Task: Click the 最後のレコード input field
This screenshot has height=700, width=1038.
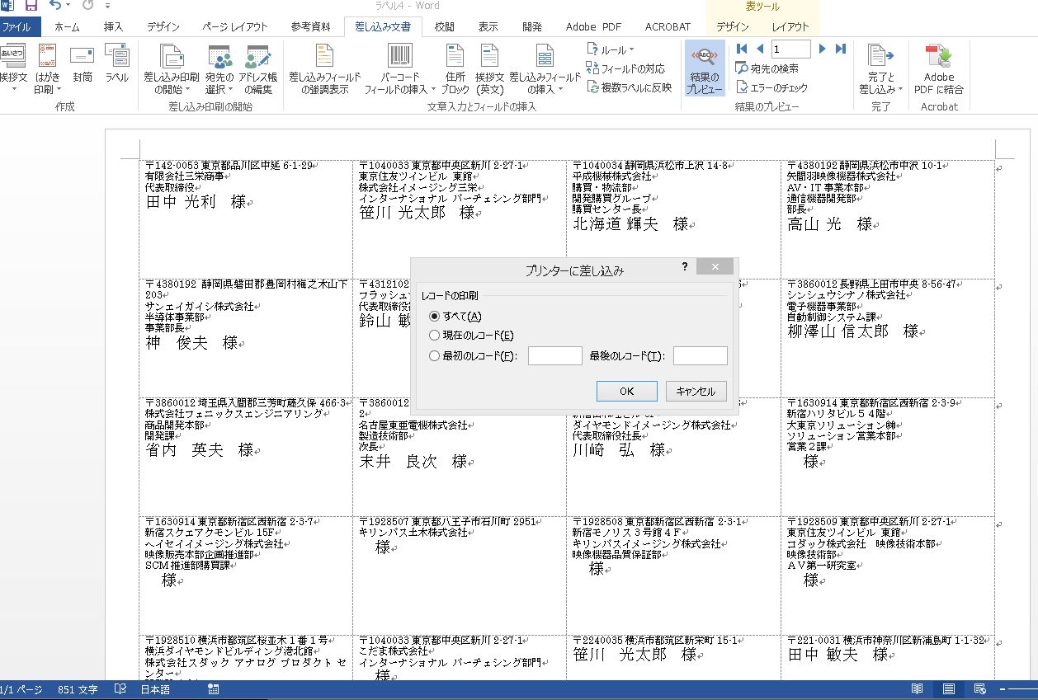Action: click(701, 355)
